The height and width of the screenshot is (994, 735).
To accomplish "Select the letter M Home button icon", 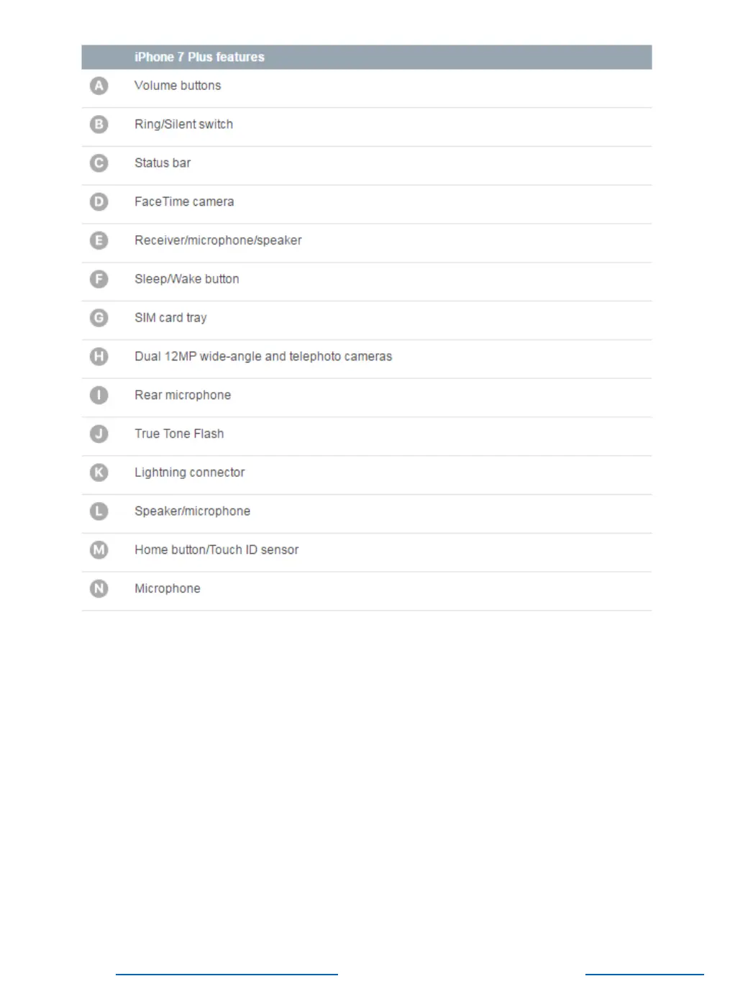I will [x=99, y=550].
